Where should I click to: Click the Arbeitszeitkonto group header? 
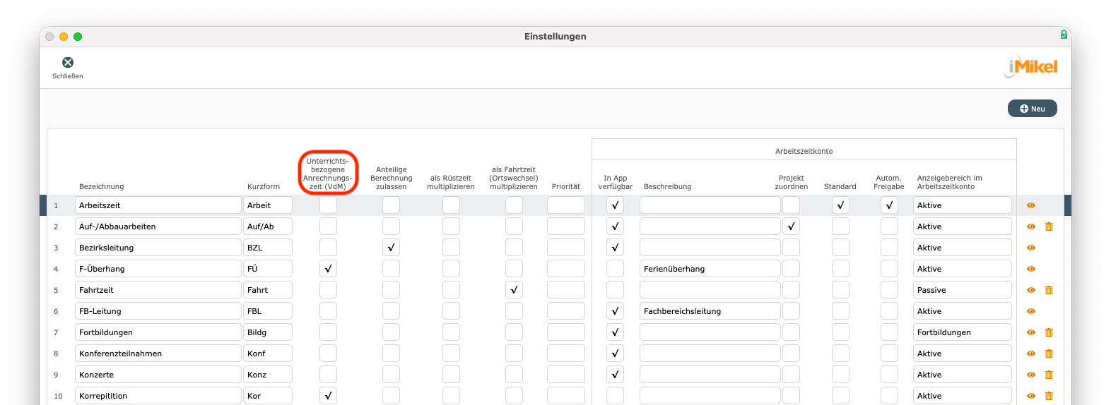pos(804,151)
